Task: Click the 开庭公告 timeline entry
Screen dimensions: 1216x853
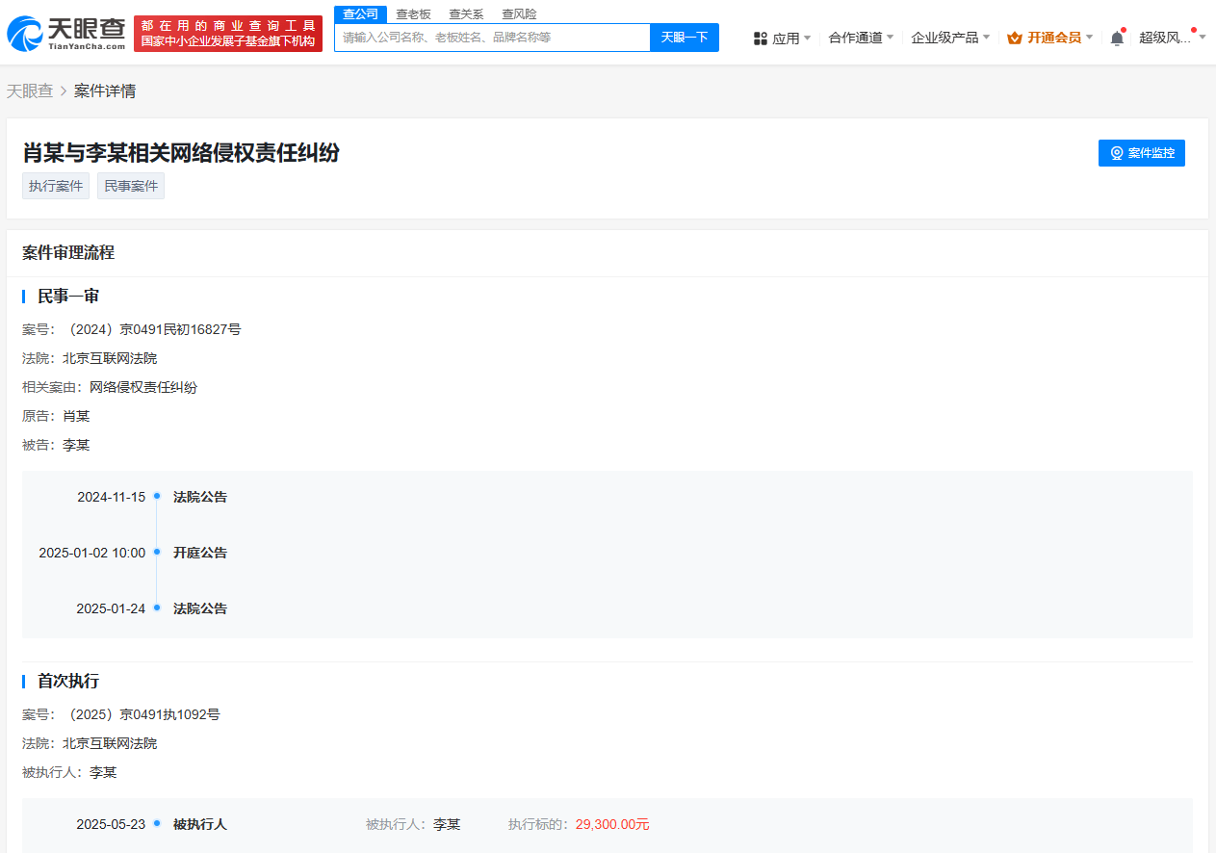Action: point(200,553)
